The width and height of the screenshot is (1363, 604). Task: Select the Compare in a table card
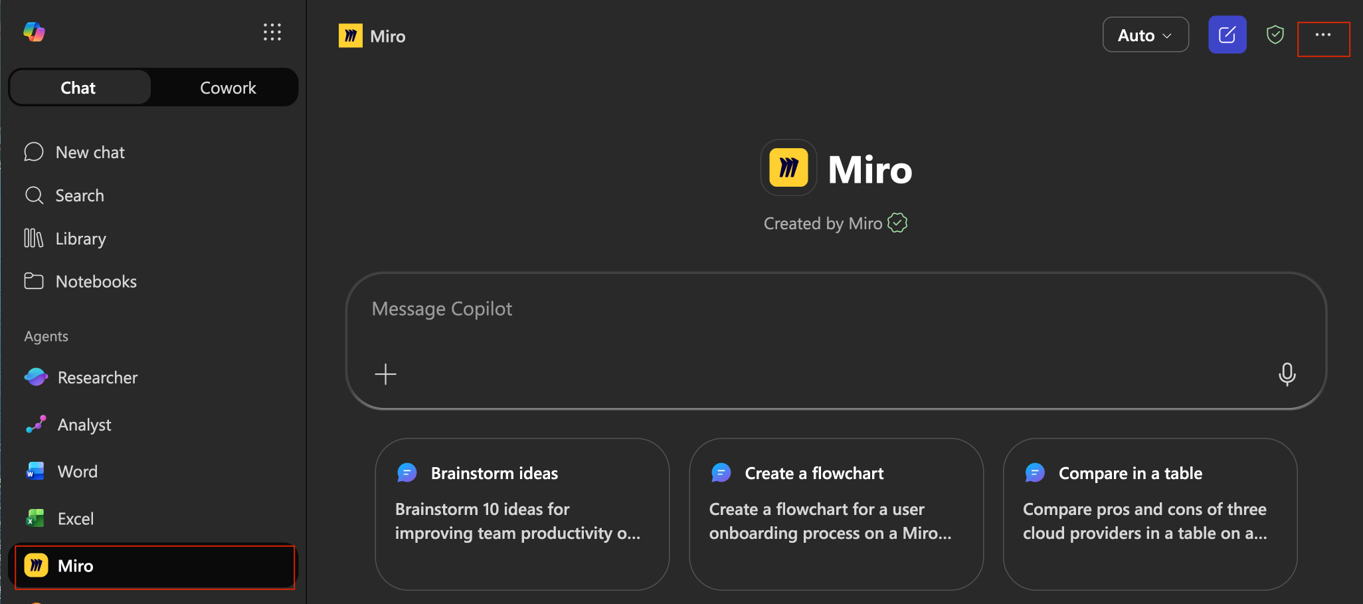pyautogui.click(x=1150, y=514)
